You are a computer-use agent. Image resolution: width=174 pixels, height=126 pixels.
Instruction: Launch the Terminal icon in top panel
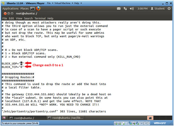32,9
